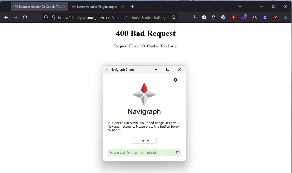Open the browser downloads panel
Screen dimensions: 292x173
(194, 17)
